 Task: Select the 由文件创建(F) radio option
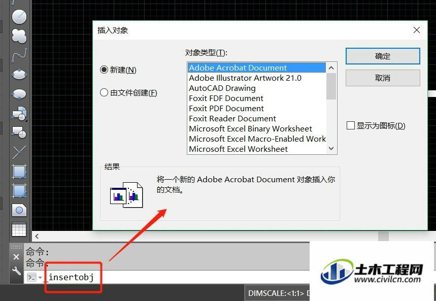point(128,92)
